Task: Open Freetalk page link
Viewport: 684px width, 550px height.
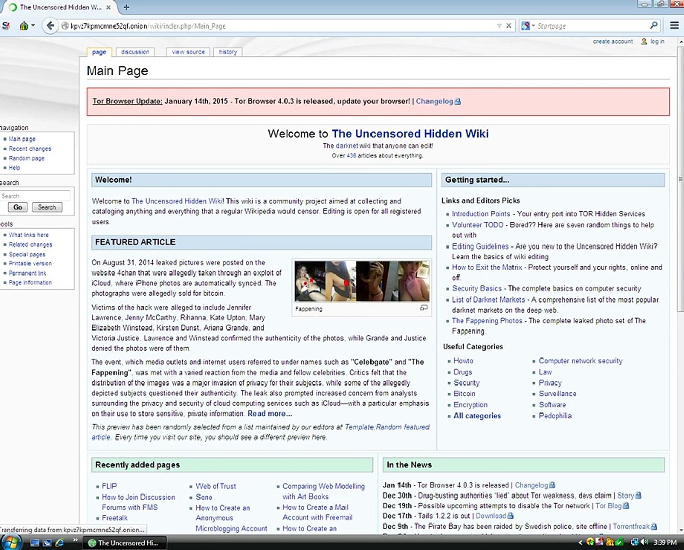Action: 115,518
